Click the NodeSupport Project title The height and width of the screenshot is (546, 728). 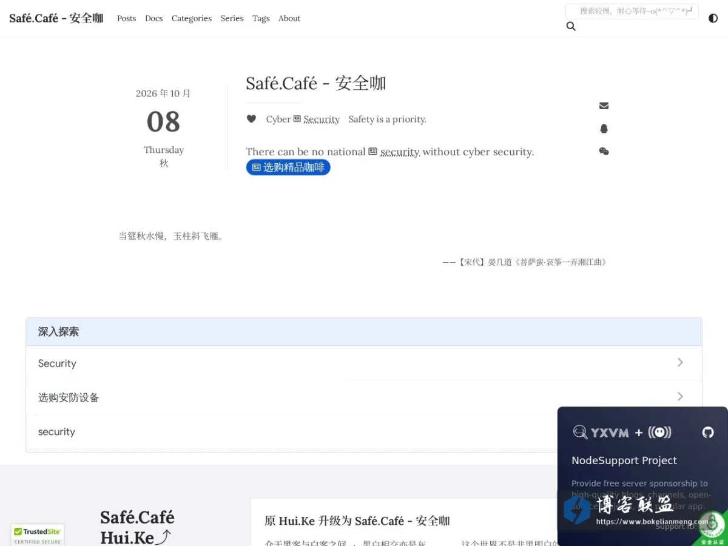[x=624, y=460]
